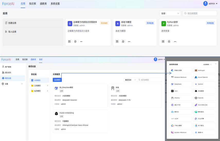
Task: Switch to the 系统设置 tab
Action: tap(55, 4)
